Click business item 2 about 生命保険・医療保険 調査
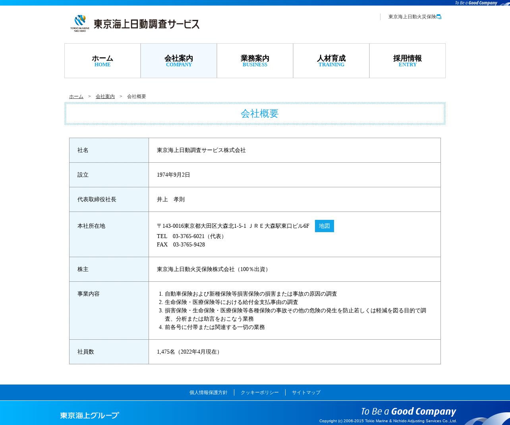This screenshot has height=425, width=510. pyautogui.click(x=232, y=302)
